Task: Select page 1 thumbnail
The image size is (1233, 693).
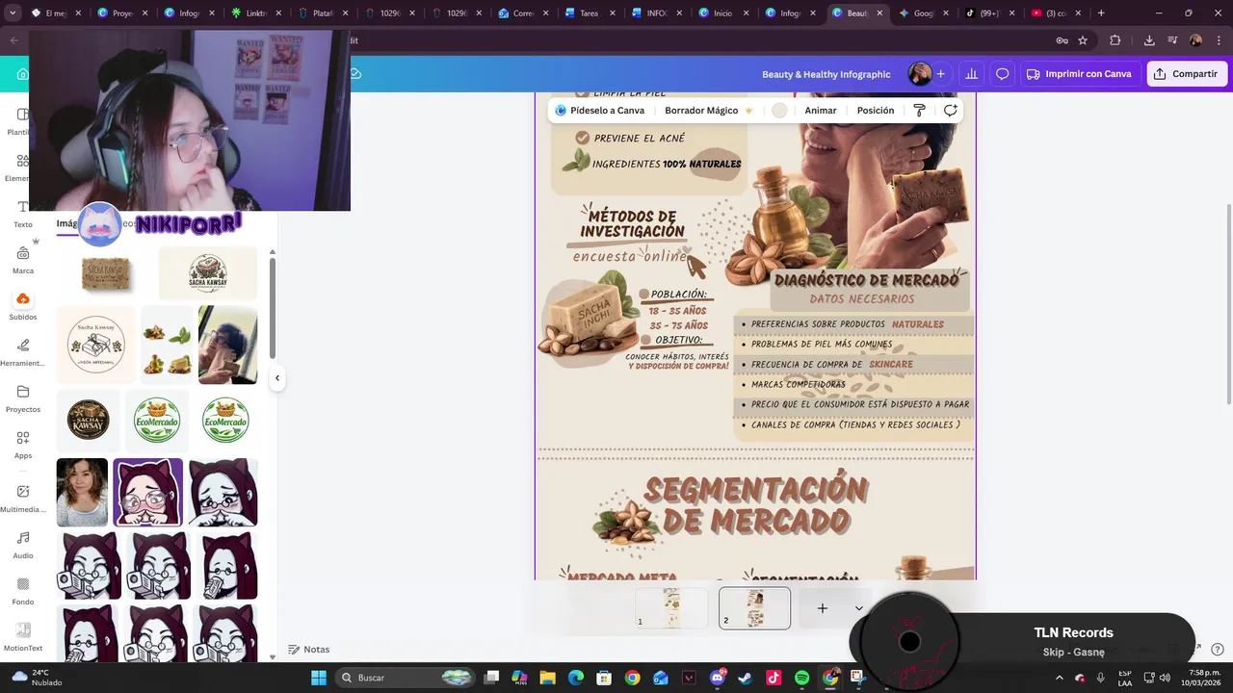Action: click(x=671, y=608)
